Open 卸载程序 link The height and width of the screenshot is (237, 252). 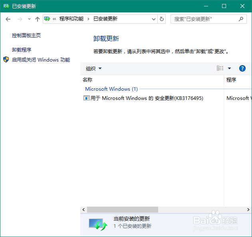(22, 50)
